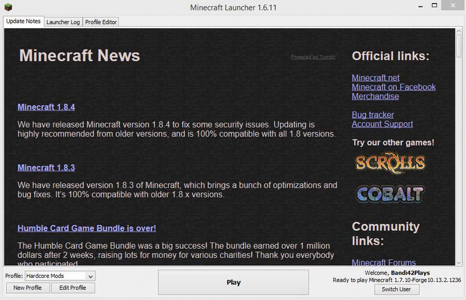466x300 pixels.
Task: Open the Account Support link
Action: pos(382,124)
